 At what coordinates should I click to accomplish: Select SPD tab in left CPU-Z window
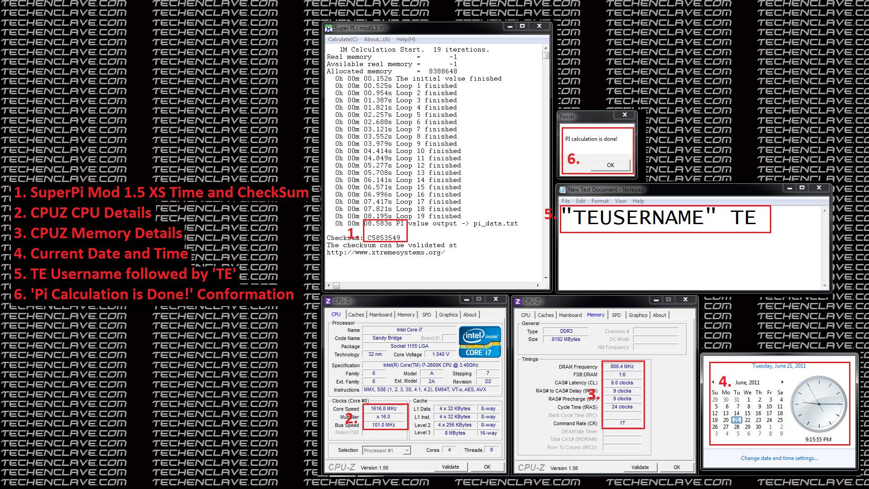(x=426, y=315)
